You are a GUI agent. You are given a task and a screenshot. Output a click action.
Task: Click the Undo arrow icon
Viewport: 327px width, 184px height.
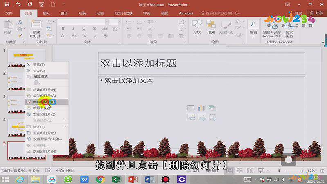pyautogui.click(x=18, y=4)
